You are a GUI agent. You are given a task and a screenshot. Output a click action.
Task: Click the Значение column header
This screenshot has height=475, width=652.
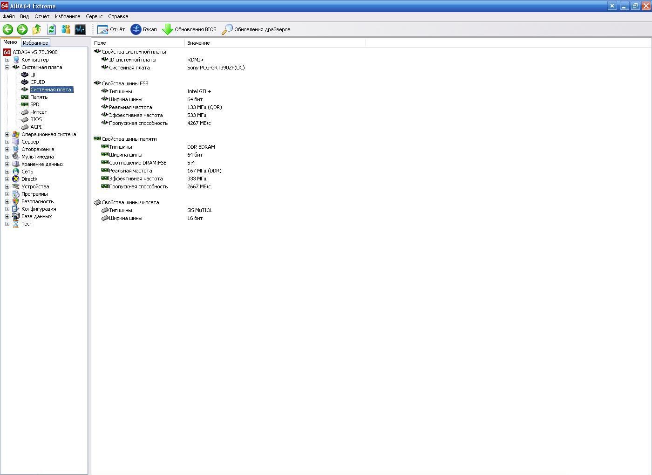pyautogui.click(x=275, y=43)
